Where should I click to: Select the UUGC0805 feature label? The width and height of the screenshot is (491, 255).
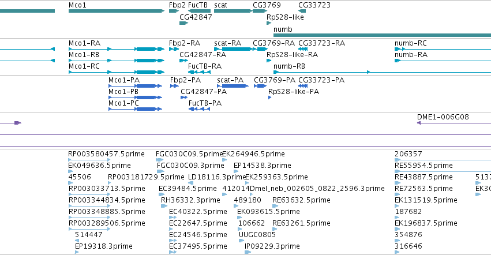pyautogui.click(x=257, y=235)
